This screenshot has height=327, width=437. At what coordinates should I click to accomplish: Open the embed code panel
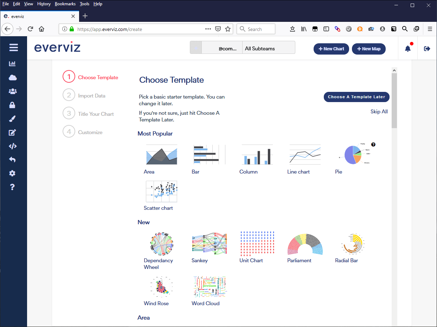click(x=12, y=146)
